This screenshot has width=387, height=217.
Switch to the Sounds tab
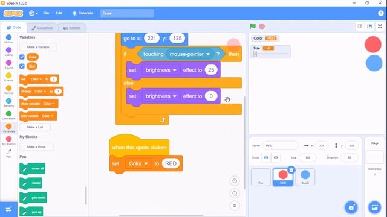pos(72,28)
